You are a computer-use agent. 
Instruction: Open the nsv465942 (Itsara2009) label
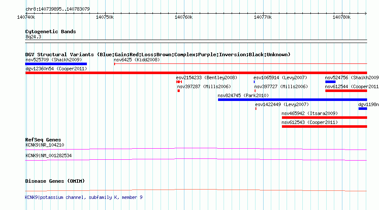[x=310, y=113]
